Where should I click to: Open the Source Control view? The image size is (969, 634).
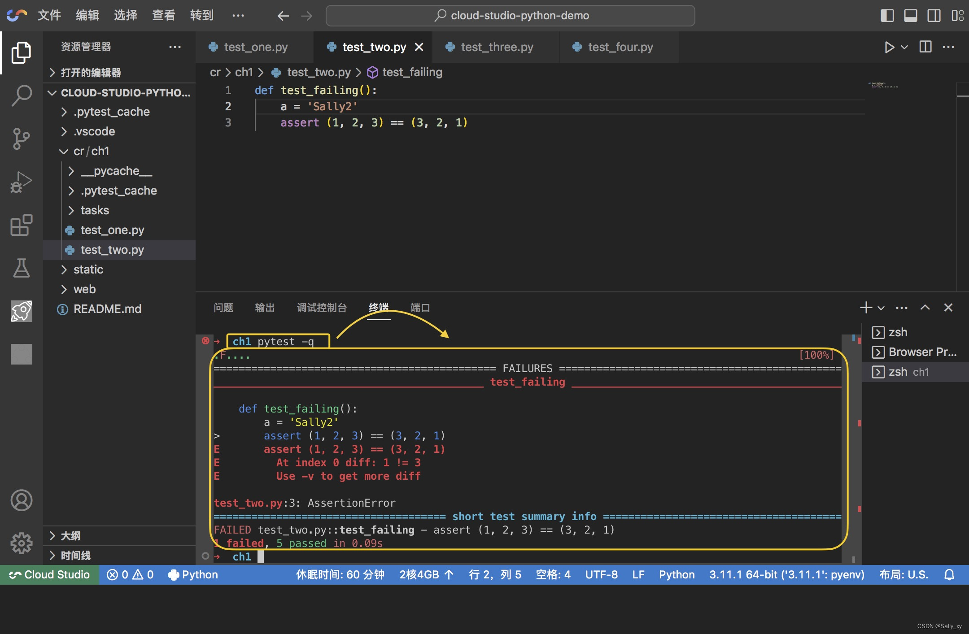[21, 139]
